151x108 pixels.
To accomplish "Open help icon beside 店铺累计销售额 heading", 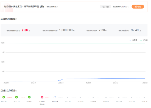I will 16,19.
